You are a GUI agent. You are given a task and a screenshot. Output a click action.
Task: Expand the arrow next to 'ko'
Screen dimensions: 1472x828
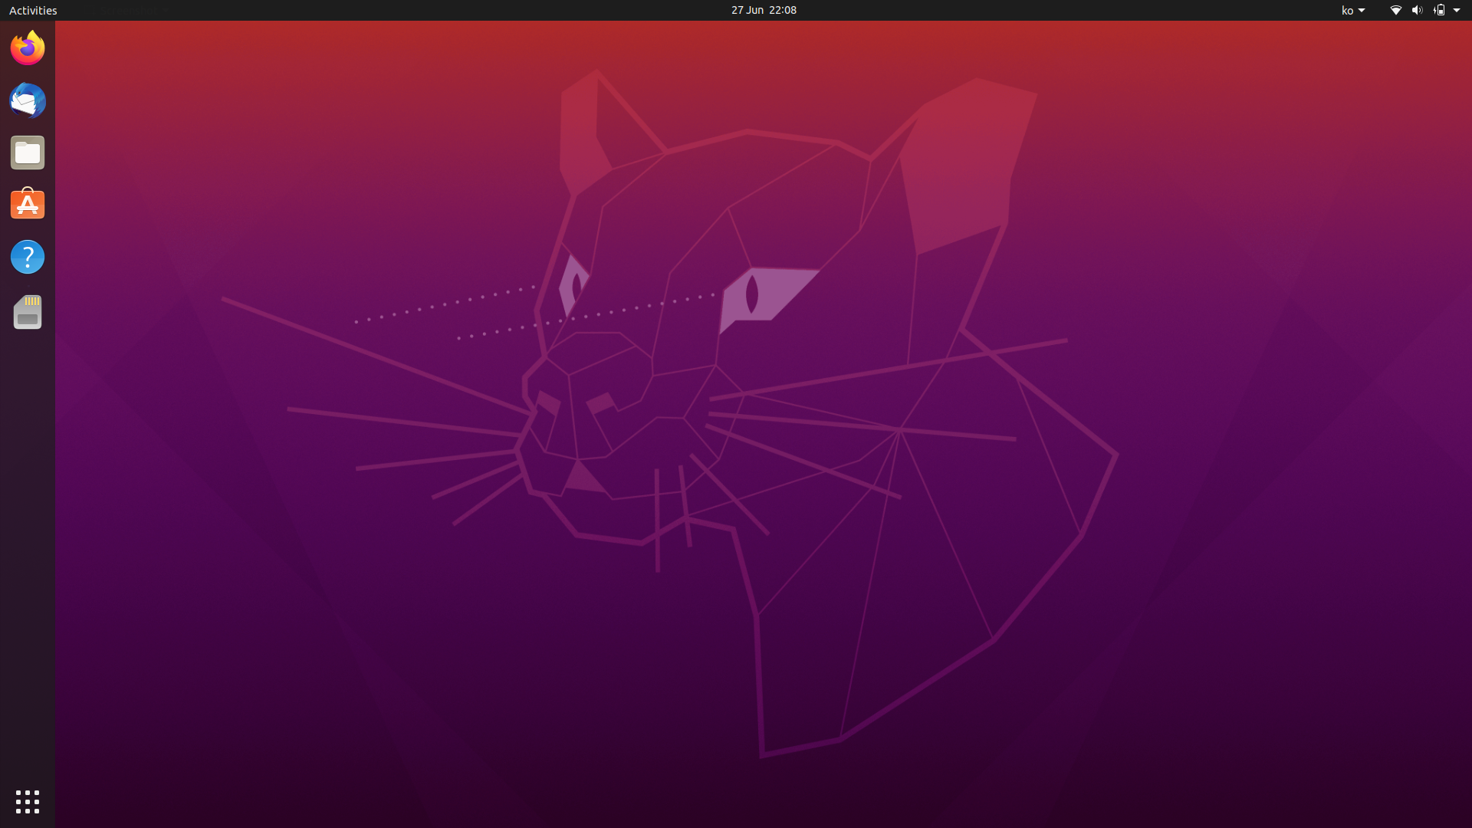point(1362,10)
